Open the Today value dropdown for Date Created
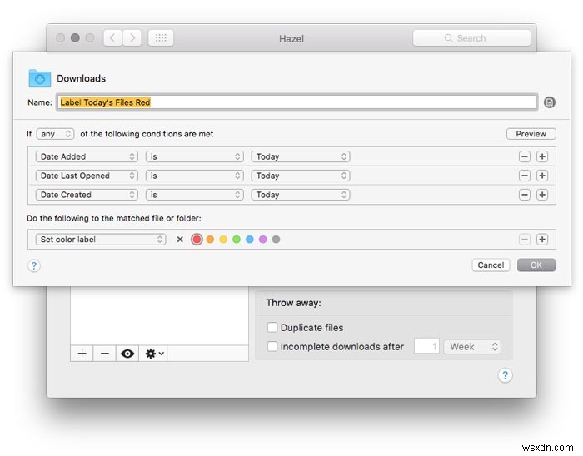The width and height of the screenshot is (583, 456). pyautogui.click(x=301, y=195)
